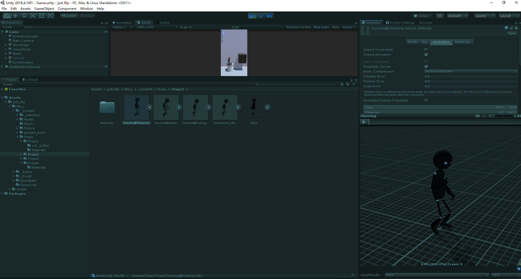Viewport: 521px width, 279px height.
Task: Click the Open button for huochai@Cheering
Action: pyautogui.click(x=511, y=33)
